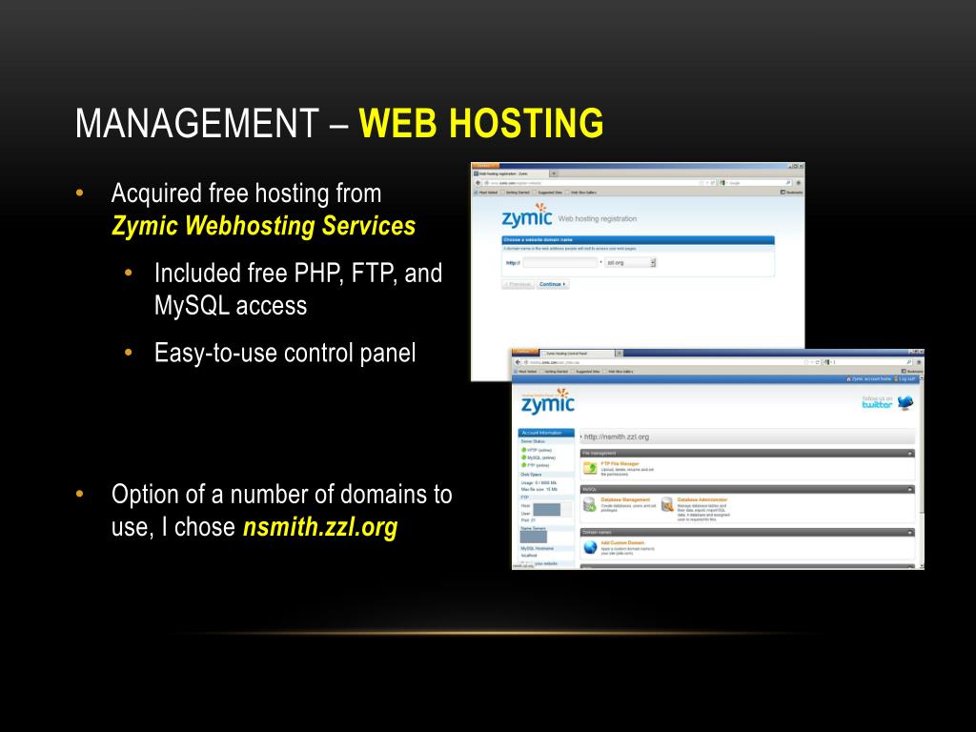Click the Zymic logo in control panel window

[x=548, y=402]
